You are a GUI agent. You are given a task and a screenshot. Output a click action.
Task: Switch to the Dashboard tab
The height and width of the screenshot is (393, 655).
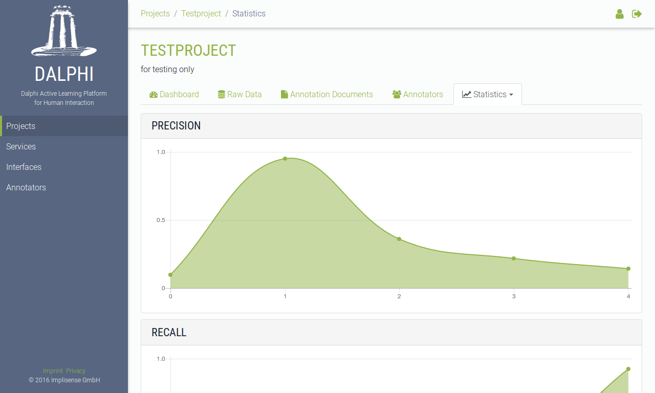(174, 94)
